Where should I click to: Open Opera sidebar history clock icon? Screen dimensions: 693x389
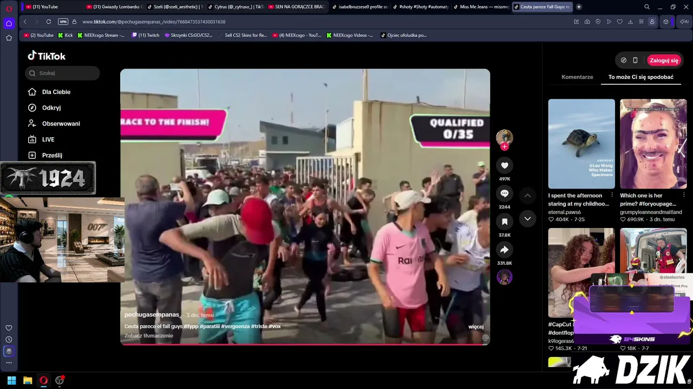(x=9, y=339)
